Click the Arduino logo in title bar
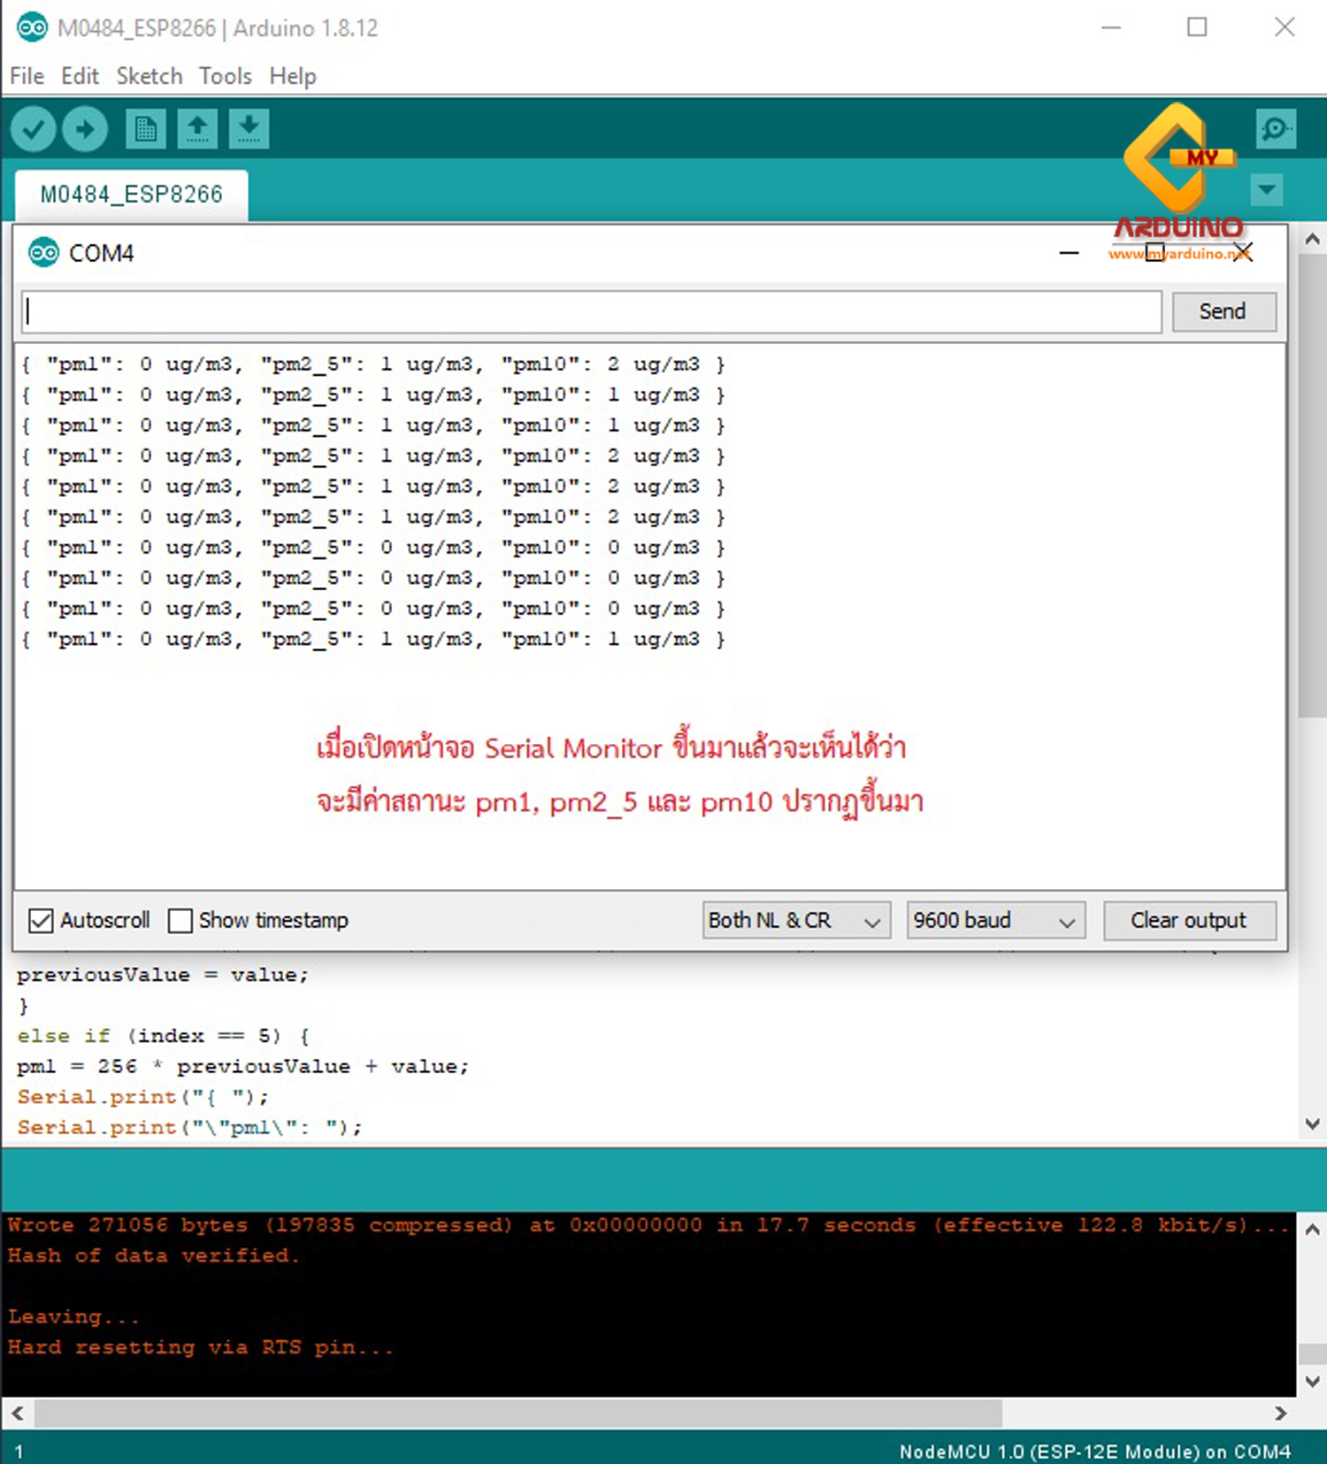The width and height of the screenshot is (1327, 1464). point(33,28)
